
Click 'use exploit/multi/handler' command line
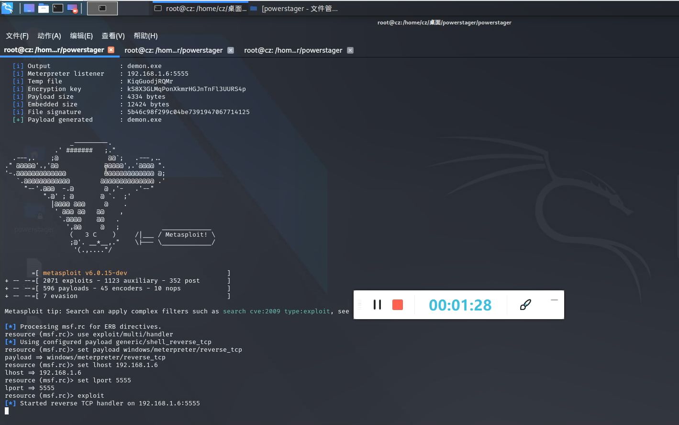pyautogui.click(x=89, y=334)
